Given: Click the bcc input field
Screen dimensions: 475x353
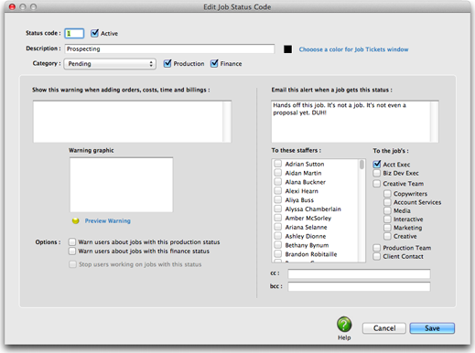Looking at the screenshot, I should (359, 286).
